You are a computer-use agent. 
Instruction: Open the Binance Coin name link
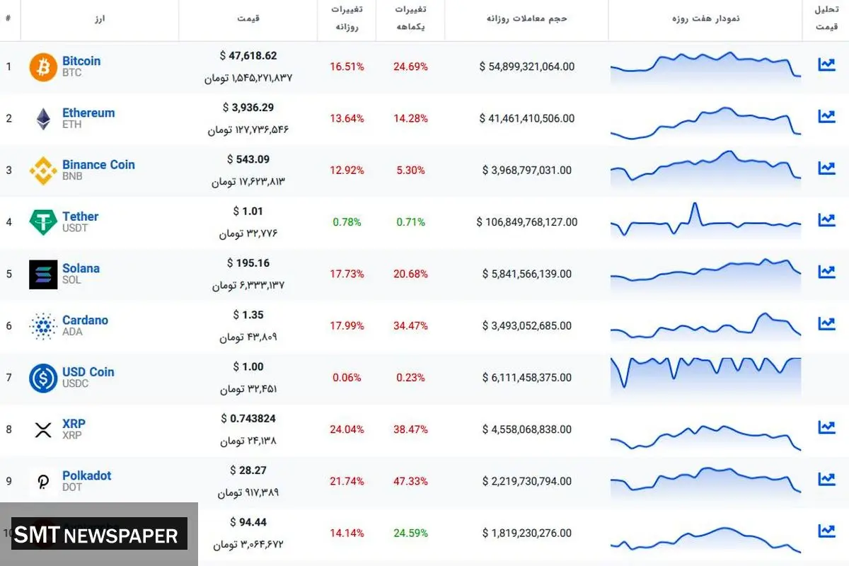tap(98, 164)
